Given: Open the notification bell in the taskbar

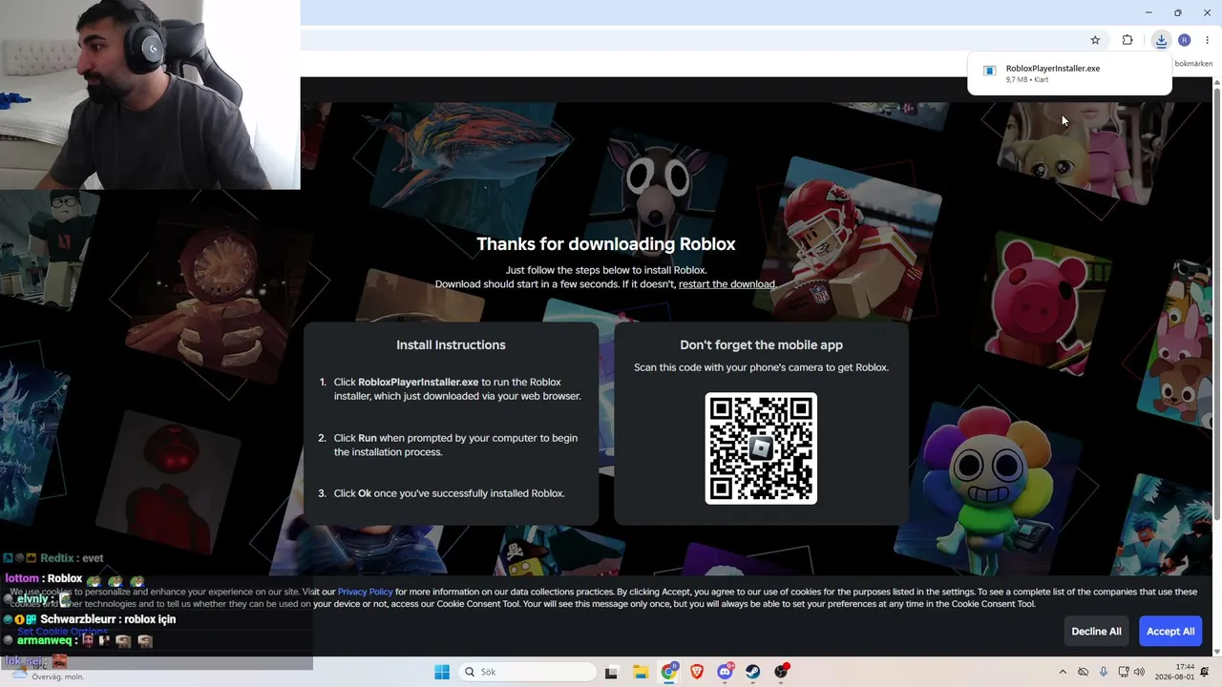Looking at the screenshot, I should pos(1205,672).
